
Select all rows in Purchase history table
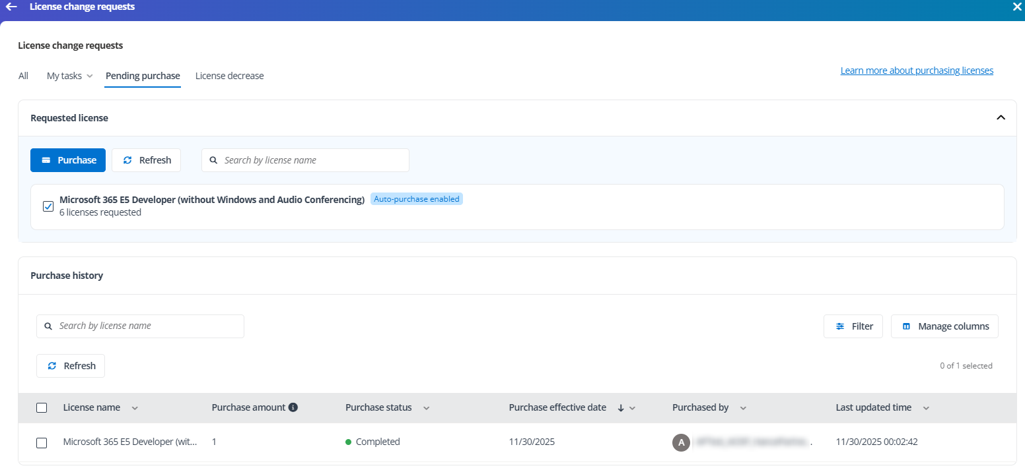42,408
